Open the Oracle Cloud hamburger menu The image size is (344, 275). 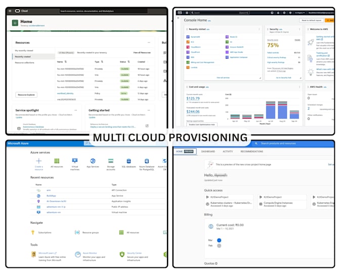pyautogui.click(x=10, y=11)
